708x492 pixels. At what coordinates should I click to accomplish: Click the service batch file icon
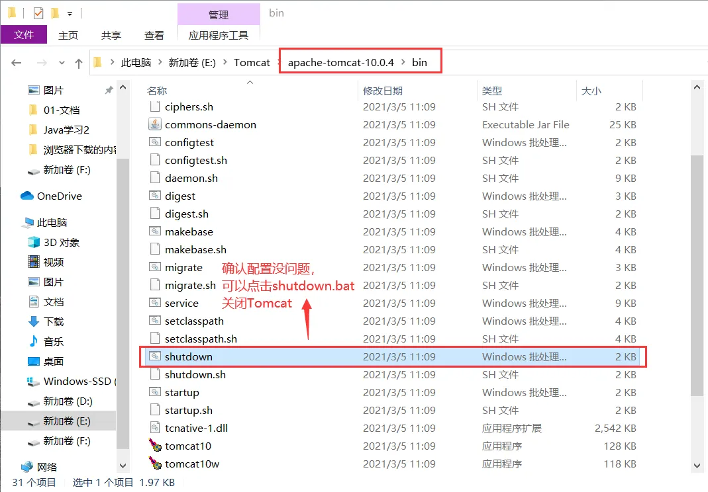pyautogui.click(x=155, y=303)
